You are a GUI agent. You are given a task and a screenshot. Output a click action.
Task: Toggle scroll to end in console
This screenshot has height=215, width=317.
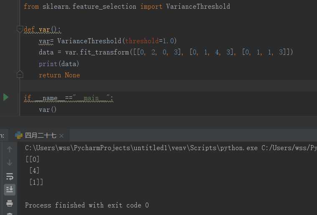click(x=10, y=190)
